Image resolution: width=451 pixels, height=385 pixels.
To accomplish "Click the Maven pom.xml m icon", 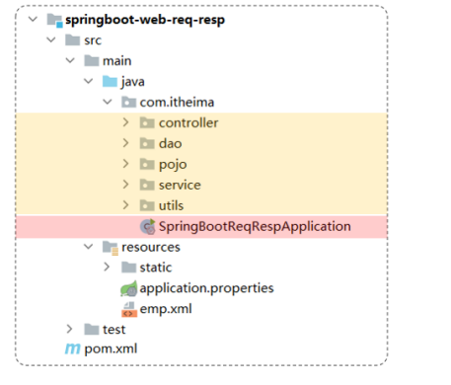I will click(72, 348).
